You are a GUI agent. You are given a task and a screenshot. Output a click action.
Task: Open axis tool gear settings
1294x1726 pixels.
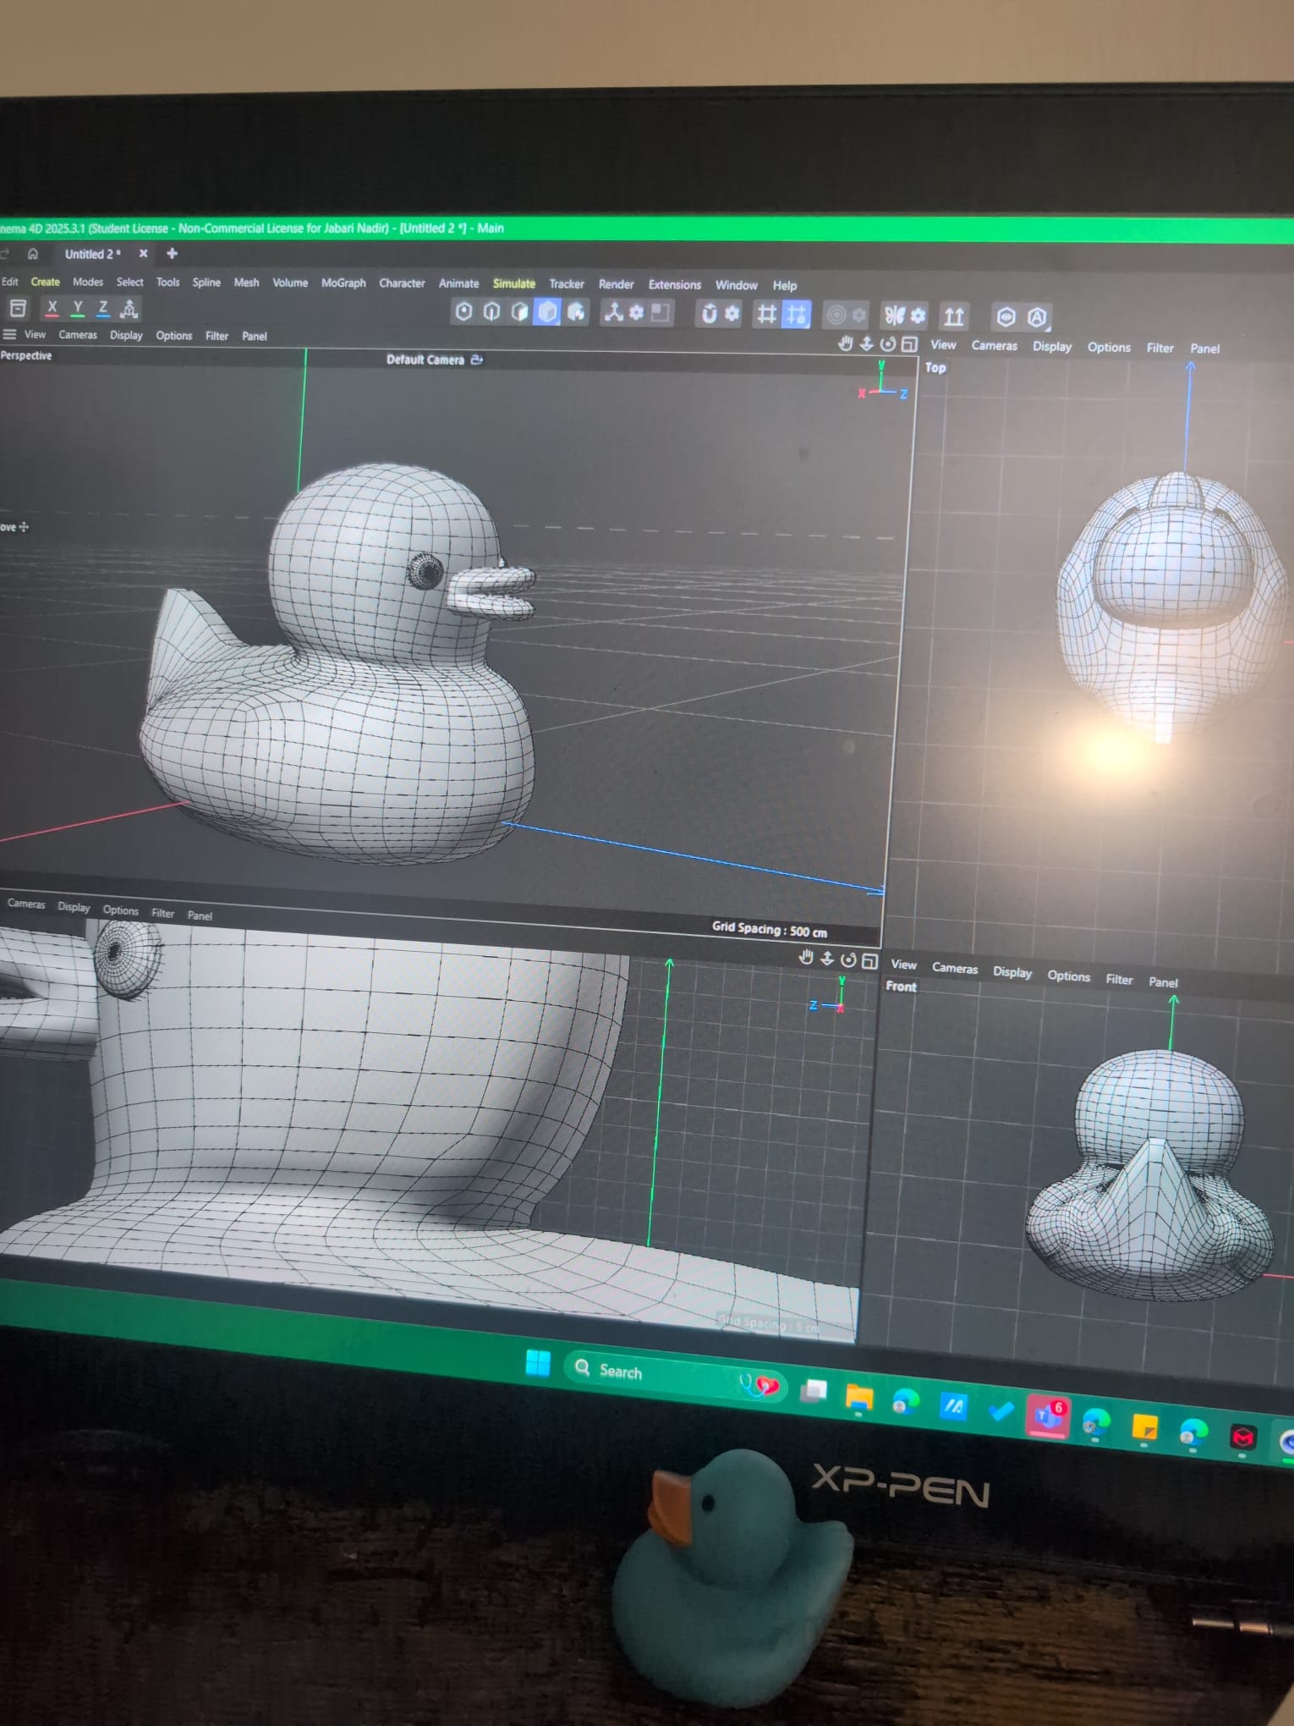coord(636,313)
